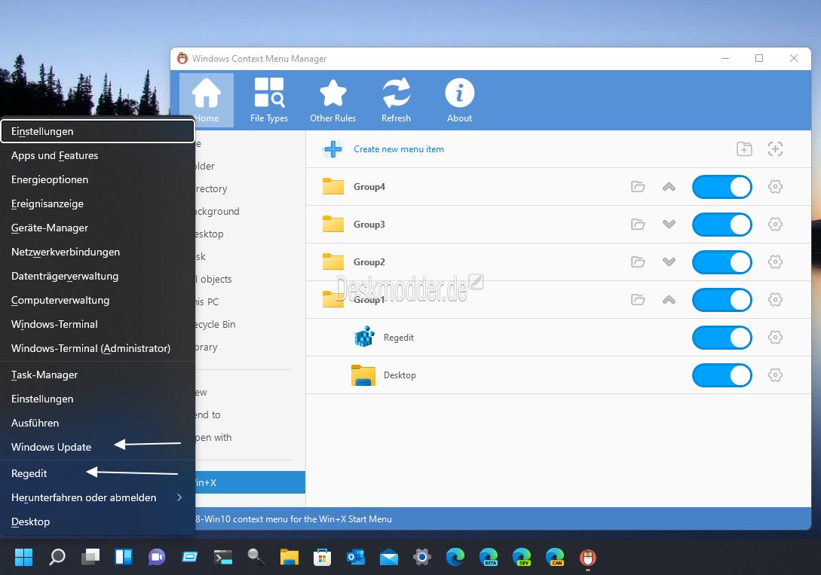Open settings gear for Group3

pyautogui.click(x=776, y=225)
